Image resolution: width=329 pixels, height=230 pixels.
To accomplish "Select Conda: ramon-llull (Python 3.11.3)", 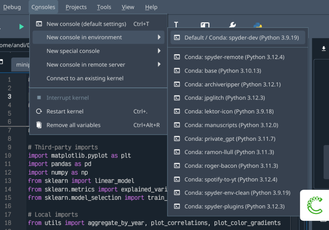I will (238, 152).
